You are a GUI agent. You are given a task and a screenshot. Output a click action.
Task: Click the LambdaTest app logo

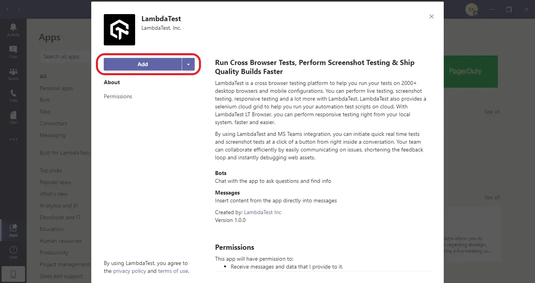click(119, 29)
